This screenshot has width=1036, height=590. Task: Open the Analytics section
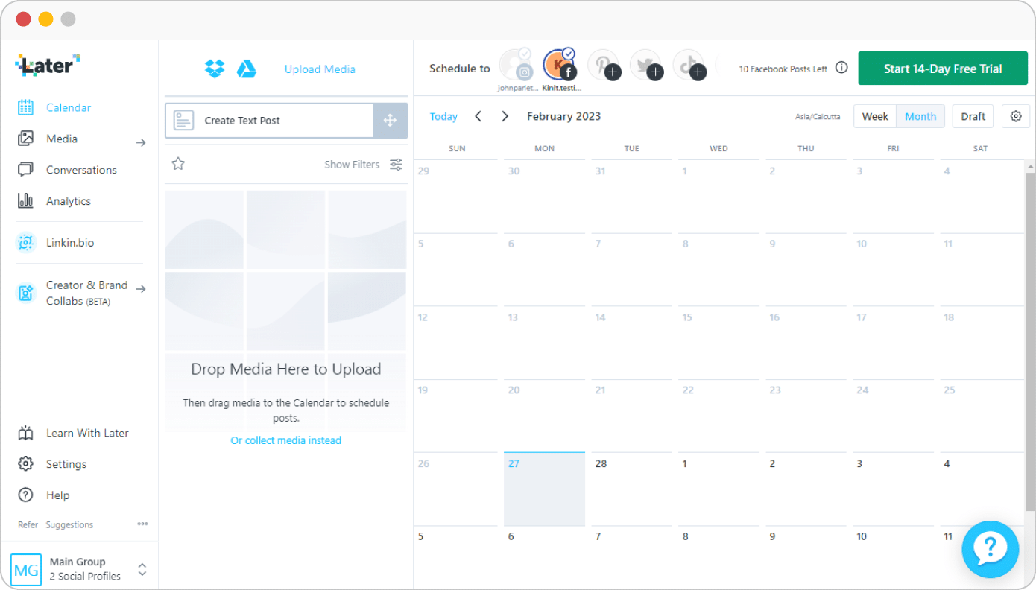pyautogui.click(x=68, y=201)
